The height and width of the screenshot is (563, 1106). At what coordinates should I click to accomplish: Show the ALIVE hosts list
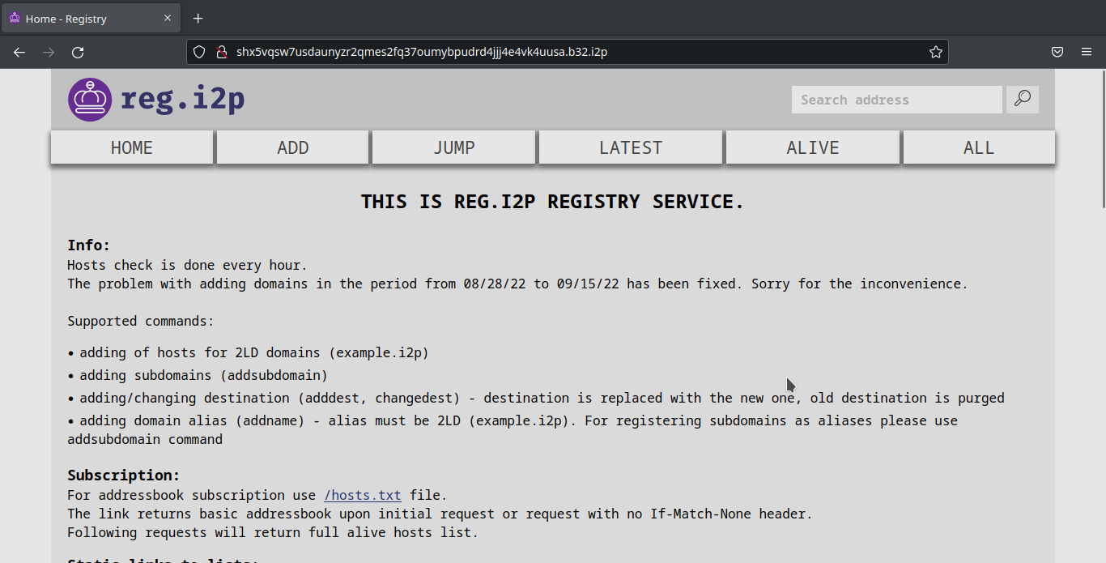pos(812,147)
